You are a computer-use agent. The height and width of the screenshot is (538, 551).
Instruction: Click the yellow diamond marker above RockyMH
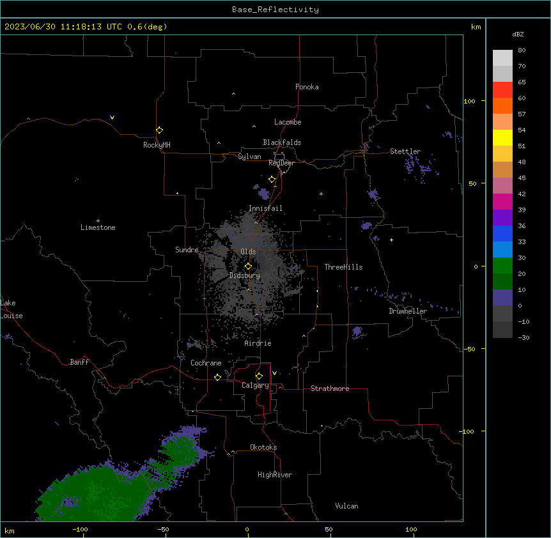pos(159,130)
